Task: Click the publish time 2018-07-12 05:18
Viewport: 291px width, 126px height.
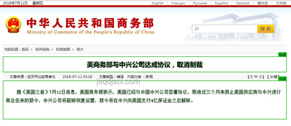Action: click(77, 77)
